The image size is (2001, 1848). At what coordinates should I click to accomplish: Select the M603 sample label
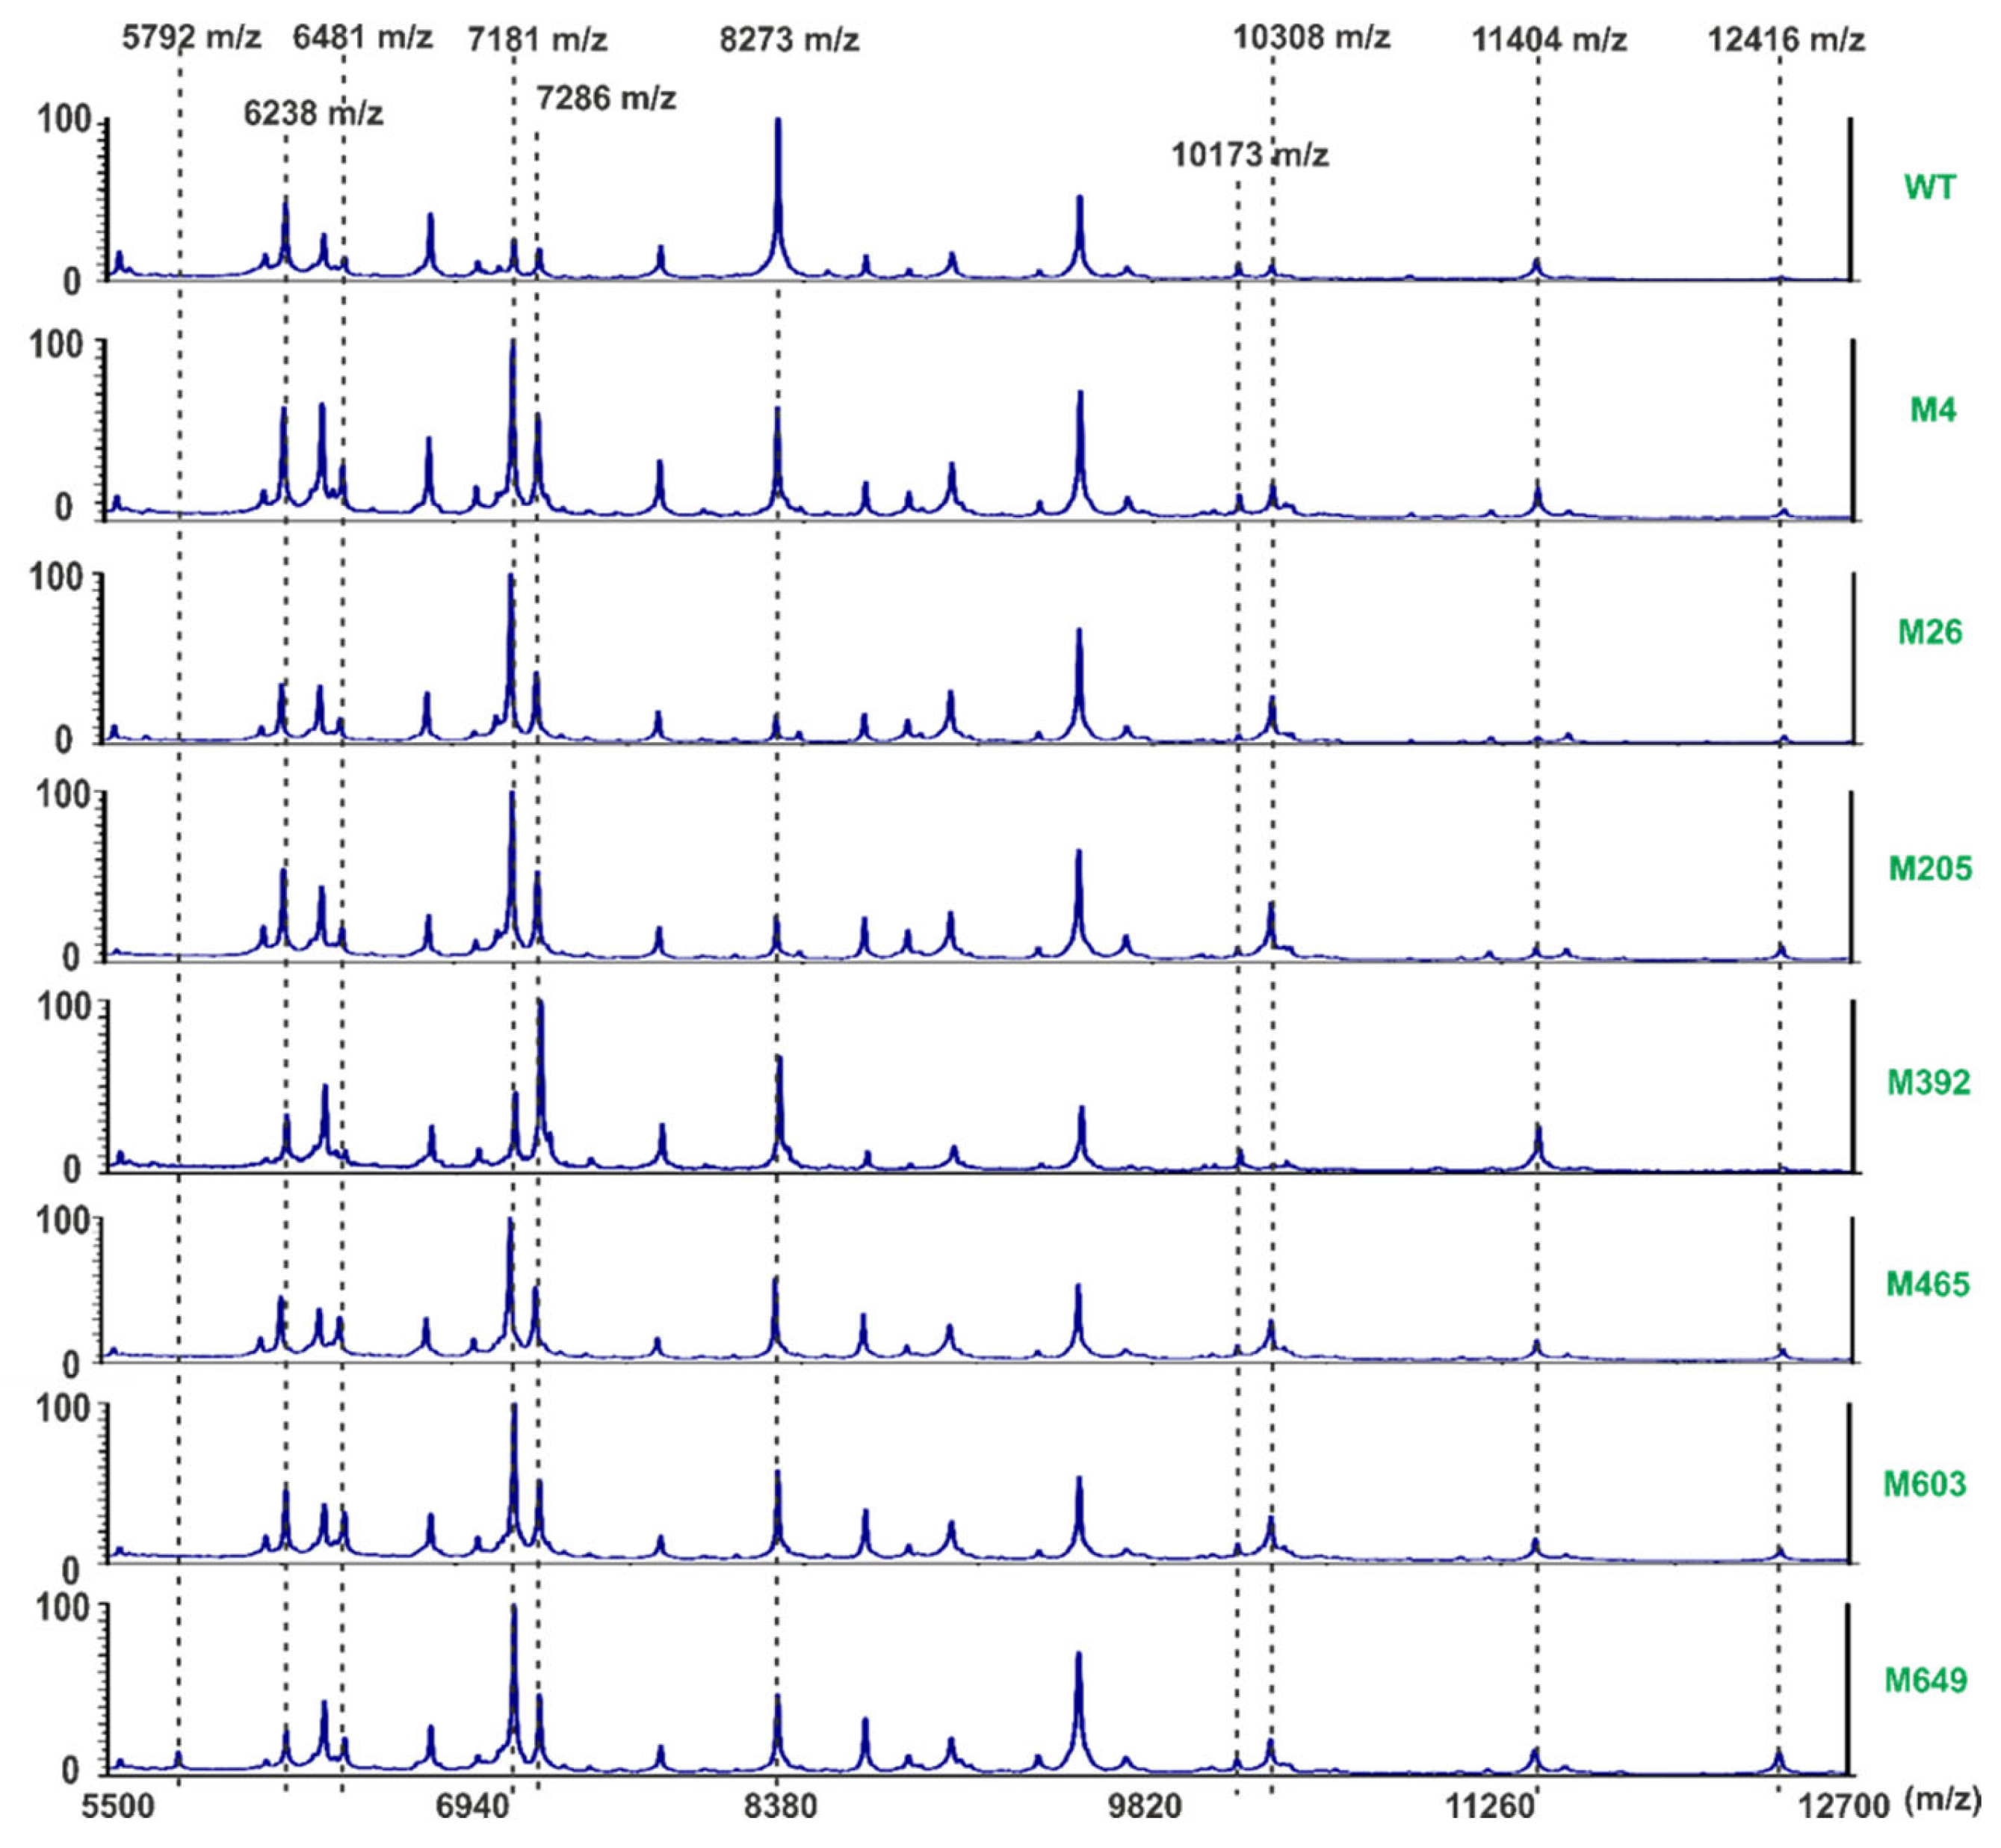pos(1925,1483)
